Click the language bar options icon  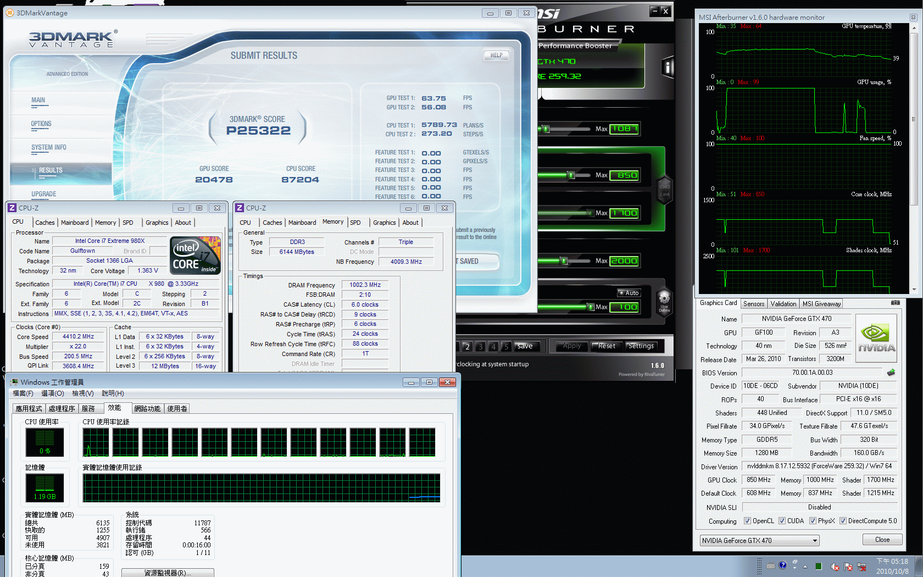(795, 569)
